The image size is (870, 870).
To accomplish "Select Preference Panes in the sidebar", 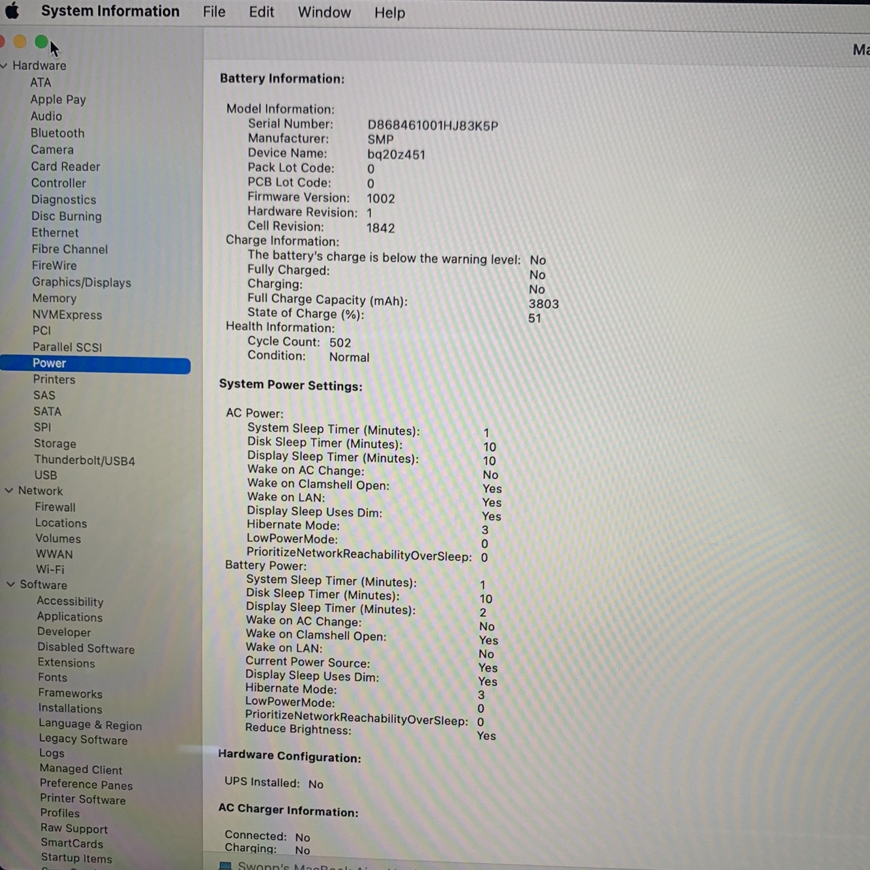I will (86, 784).
